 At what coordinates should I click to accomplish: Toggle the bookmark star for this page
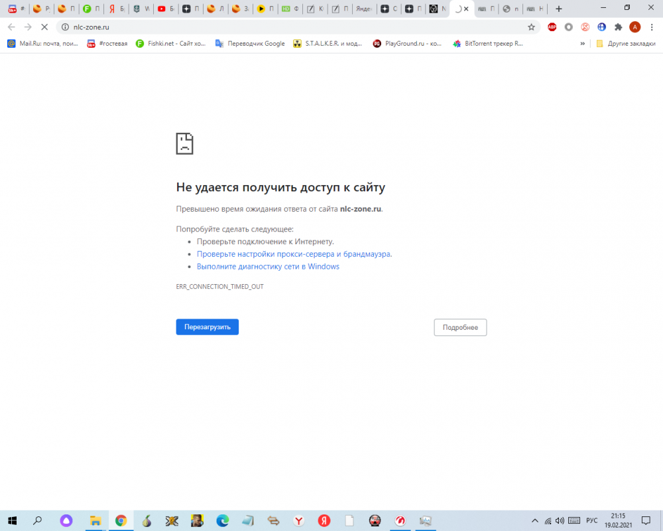532,27
